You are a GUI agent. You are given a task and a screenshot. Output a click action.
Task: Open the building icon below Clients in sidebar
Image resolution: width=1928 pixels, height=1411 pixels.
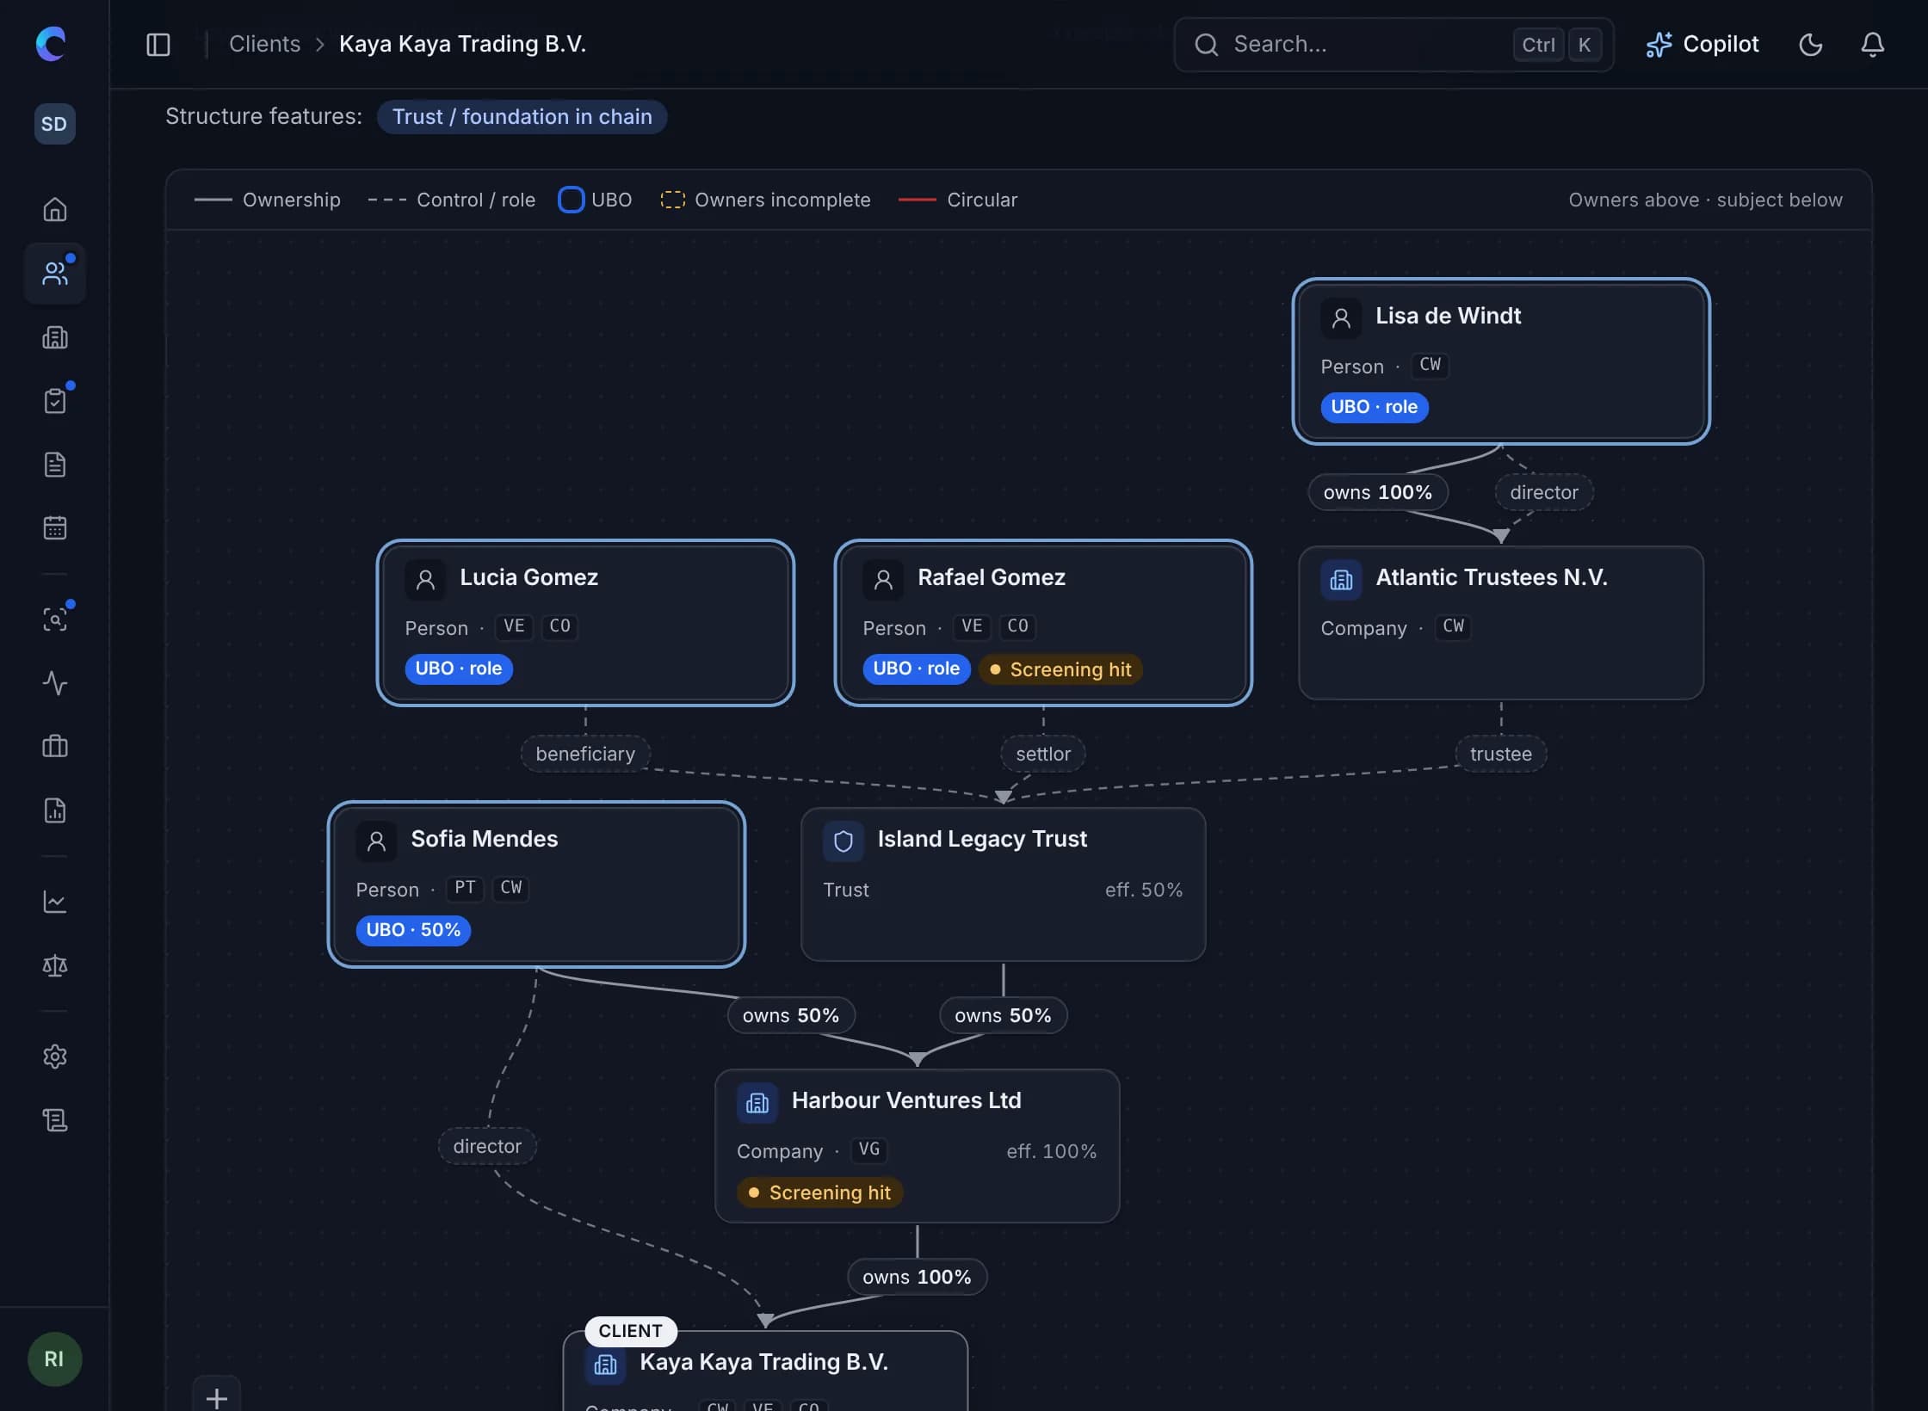tap(55, 337)
